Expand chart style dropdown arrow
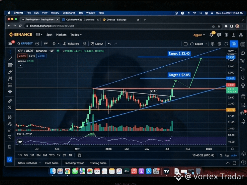Screen dimensions: 247x185 point(59,43)
